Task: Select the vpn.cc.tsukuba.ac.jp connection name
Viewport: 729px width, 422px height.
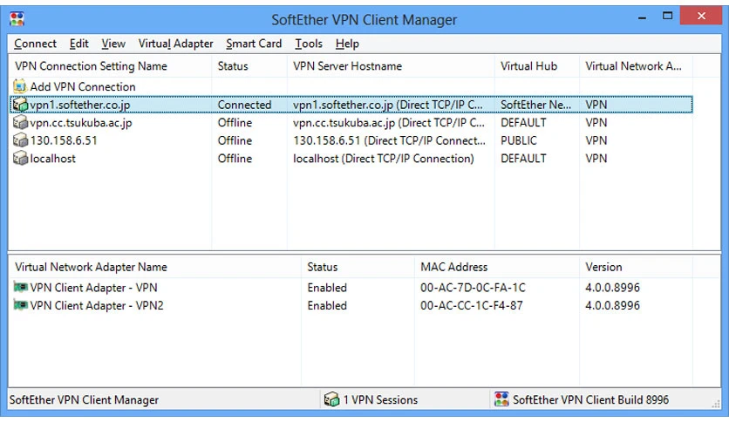Action: [81, 123]
